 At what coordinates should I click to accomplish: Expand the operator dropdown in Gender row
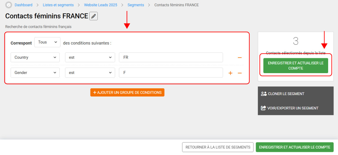pyautogui.click(x=90, y=73)
